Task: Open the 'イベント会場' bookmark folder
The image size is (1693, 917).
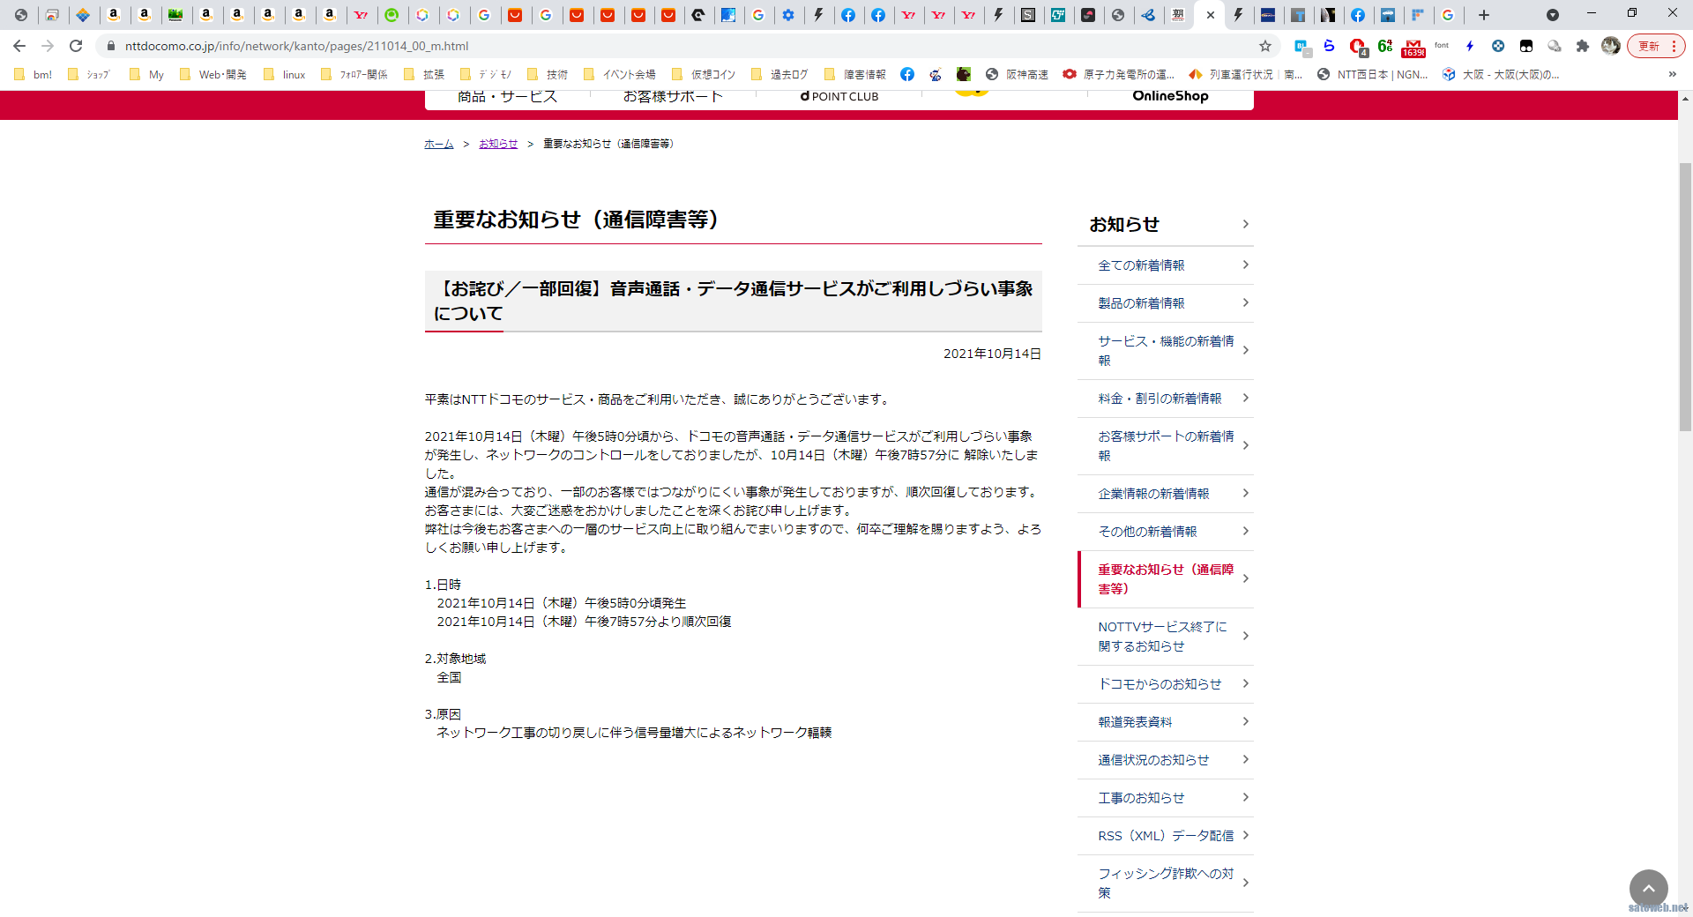Action: 619,75
